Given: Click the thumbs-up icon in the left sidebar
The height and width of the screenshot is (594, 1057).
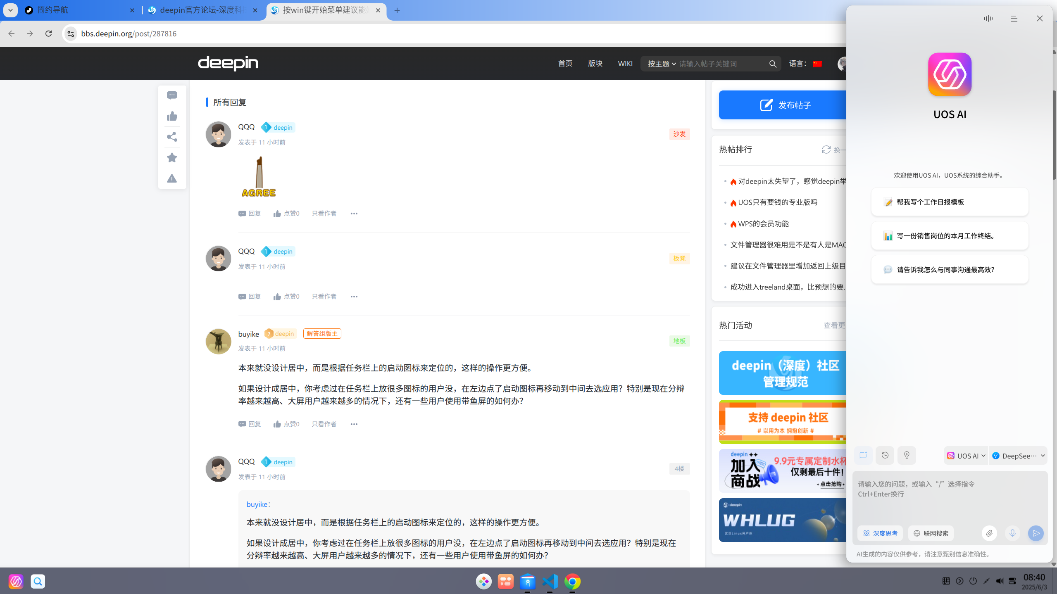Looking at the screenshot, I should point(172,116).
